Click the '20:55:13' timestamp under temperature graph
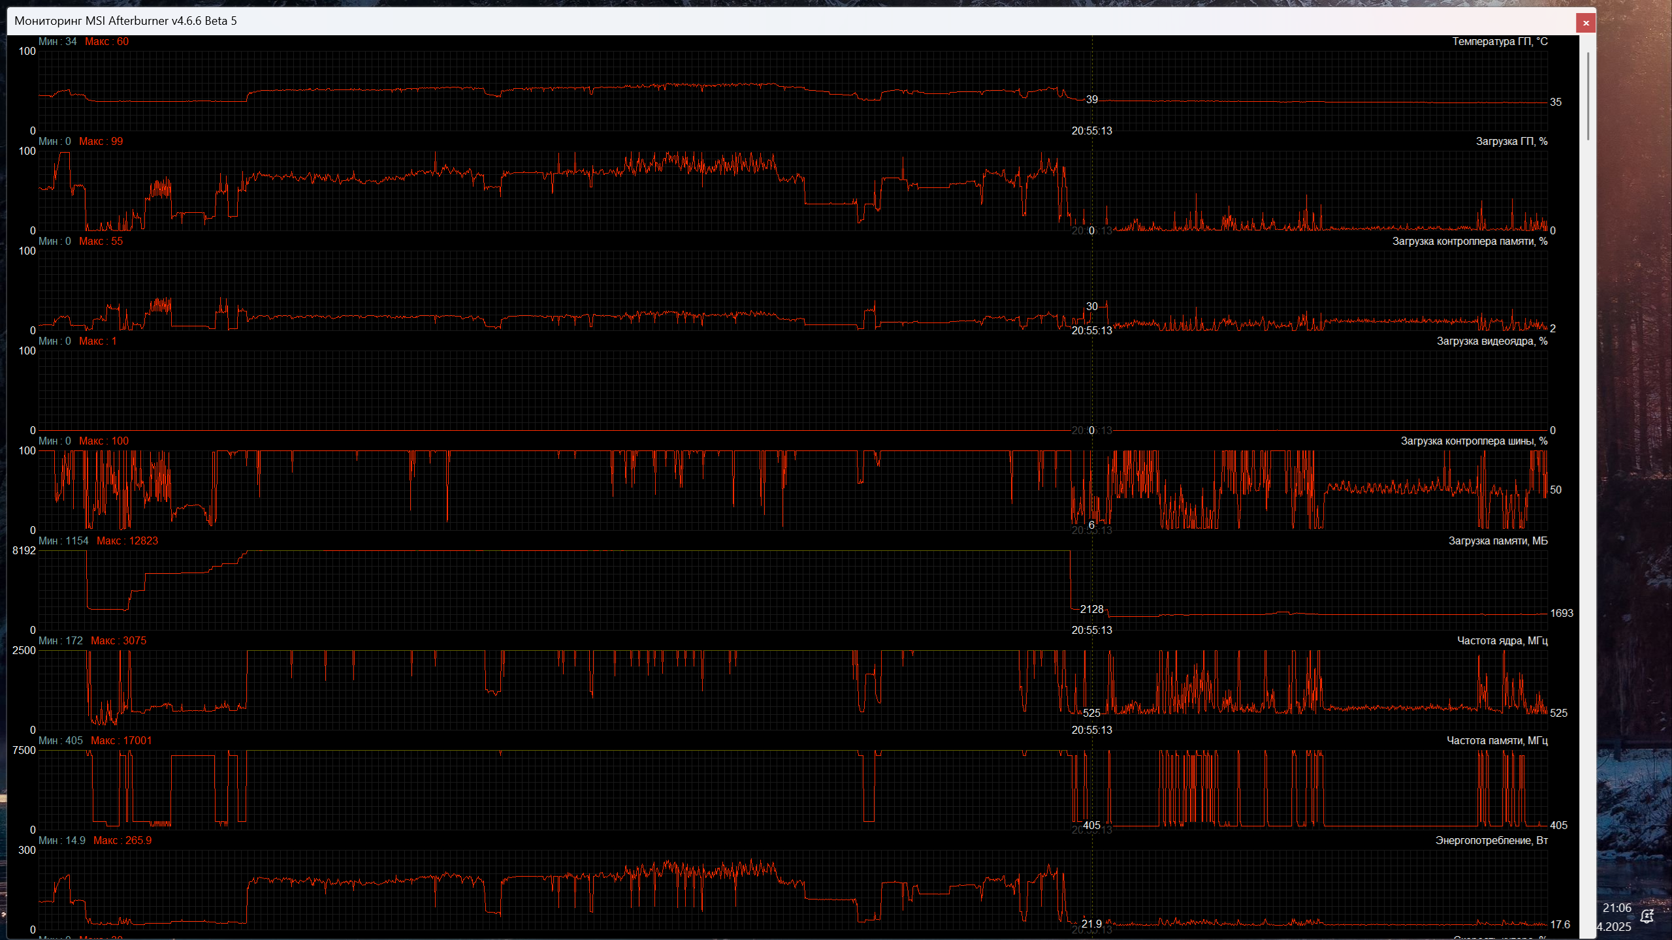Image resolution: width=1672 pixels, height=940 pixels. click(x=1092, y=131)
